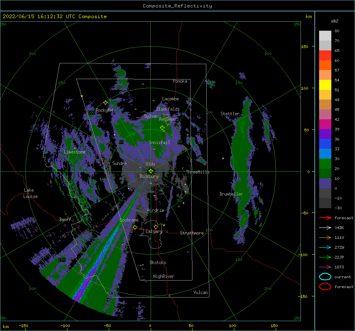Click the yellow marker south of RedDeer
Image resolution: width=355 pixels, height=331 pixels.
162,128
